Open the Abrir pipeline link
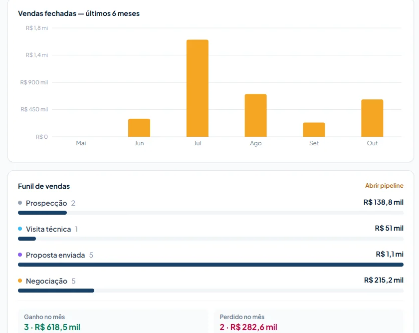The image size is (419, 333). pos(384,186)
